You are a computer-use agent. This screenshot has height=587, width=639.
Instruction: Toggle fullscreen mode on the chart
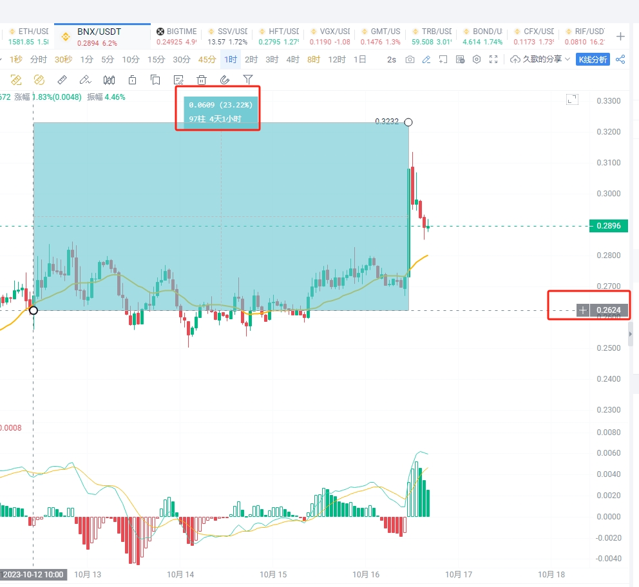(493, 59)
